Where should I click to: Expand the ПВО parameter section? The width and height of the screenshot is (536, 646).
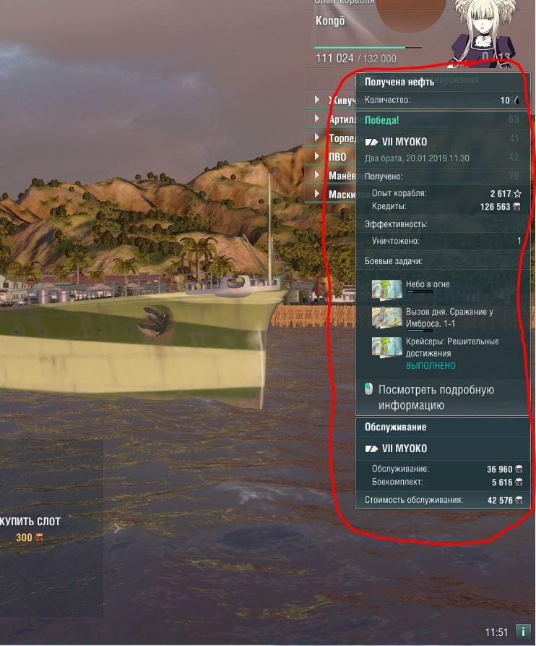[316, 156]
